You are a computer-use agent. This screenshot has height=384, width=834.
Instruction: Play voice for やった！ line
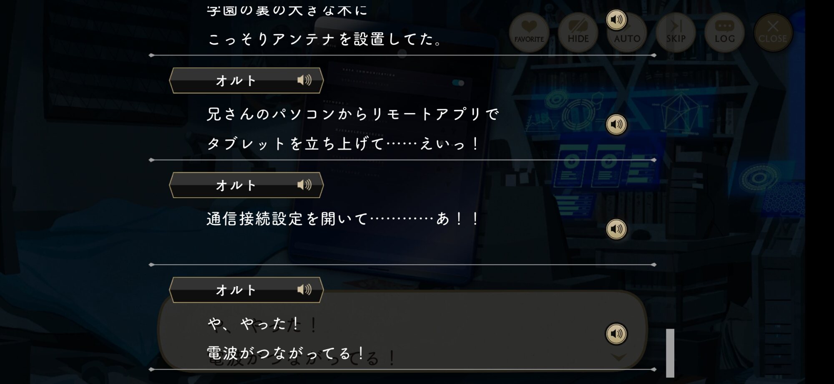pos(616,334)
